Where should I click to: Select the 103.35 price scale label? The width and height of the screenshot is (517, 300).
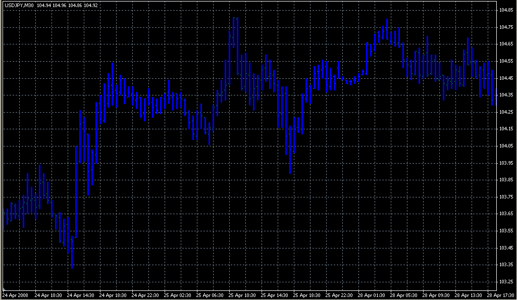506,265
